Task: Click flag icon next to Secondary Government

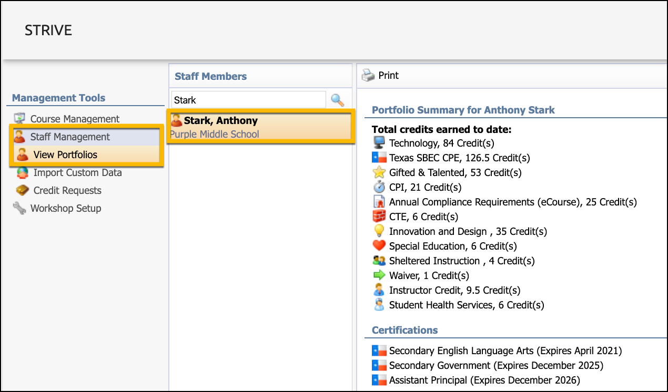Action: click(x=379, y=365)
